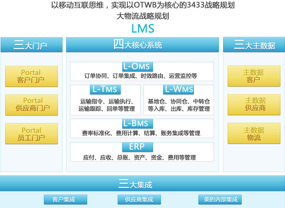285x208 pixels.
Task: Click the 客户集成 button
Action: tap(65, 199)
